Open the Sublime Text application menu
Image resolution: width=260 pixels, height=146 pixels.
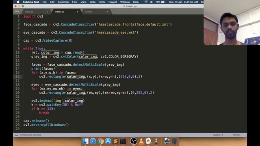click(x=31, y=2)
